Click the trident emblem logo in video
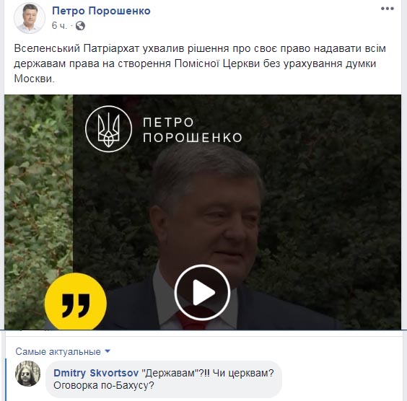Screen dimensions: 407x401 [108, 129]
